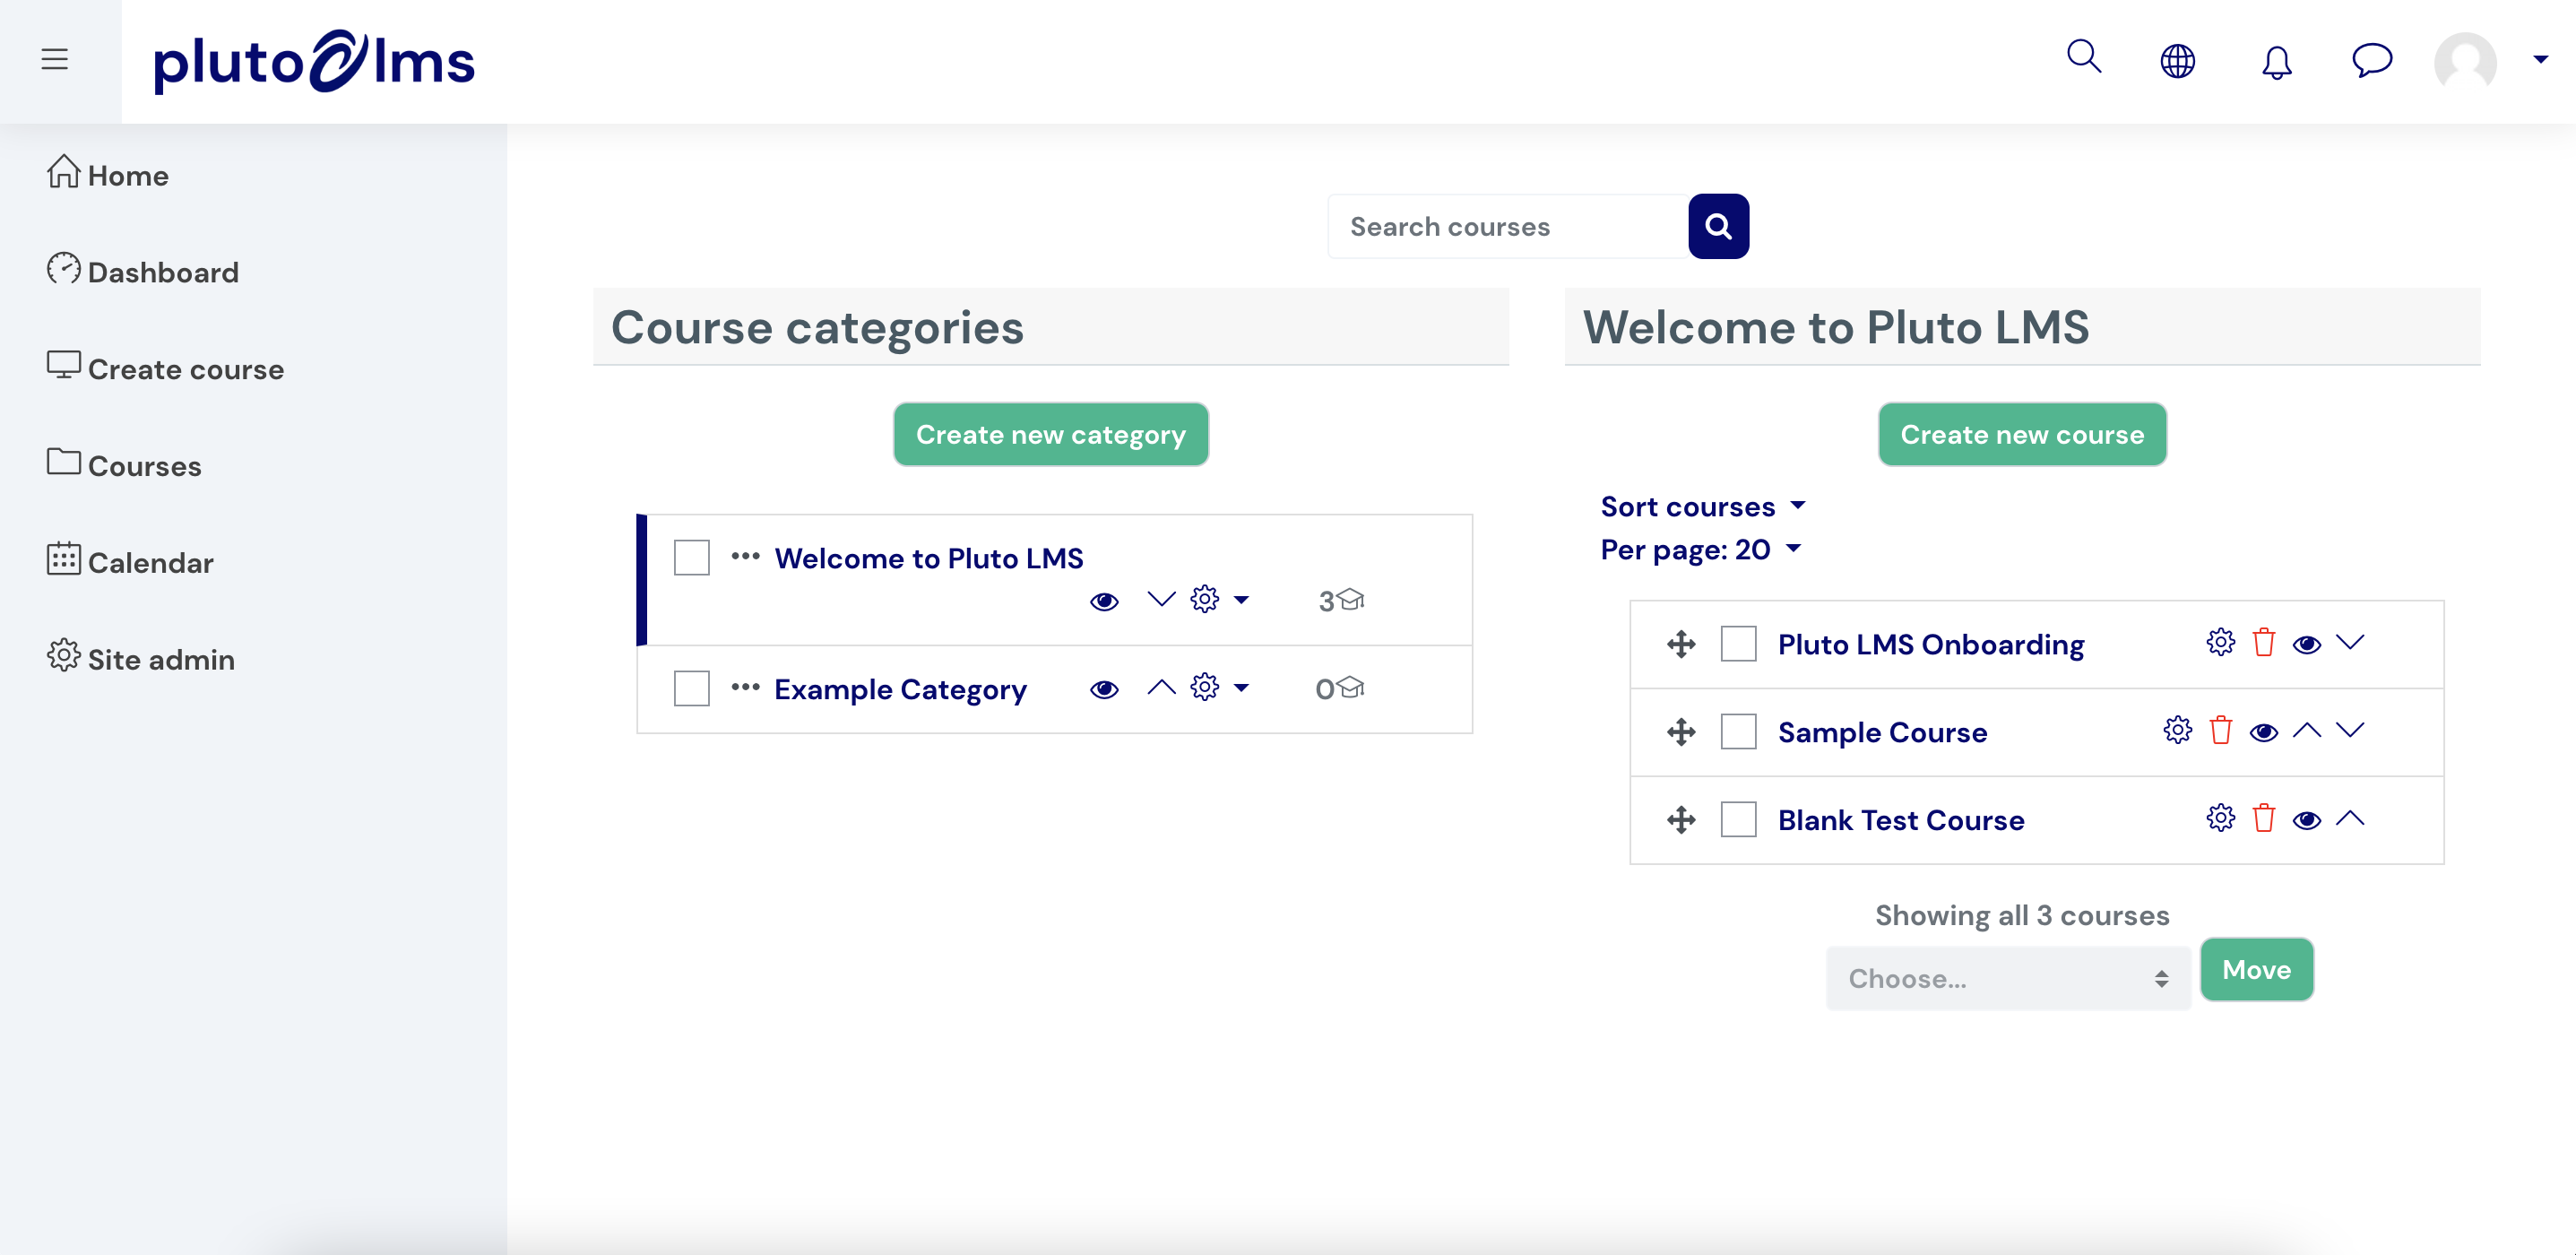The image size is (2576, 1255).
Task: Open the Sample Course link
Action: [x=1882, y=733]
